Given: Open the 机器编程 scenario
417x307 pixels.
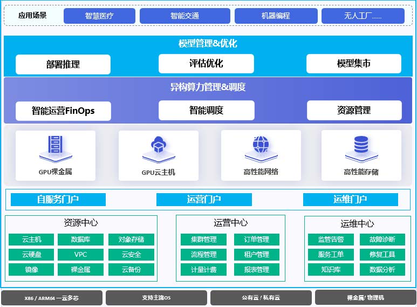Looking at the screenshot, I should pyautogui.click(x=275, y=16).
